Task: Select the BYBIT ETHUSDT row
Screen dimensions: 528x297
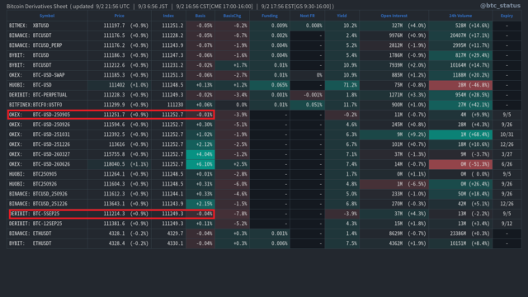Action: point(264,243)
